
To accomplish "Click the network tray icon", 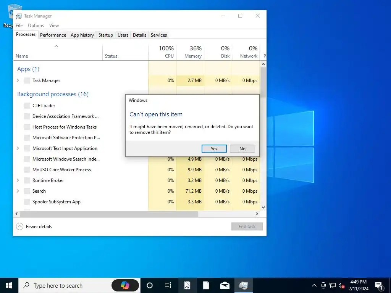I will 333,285.
